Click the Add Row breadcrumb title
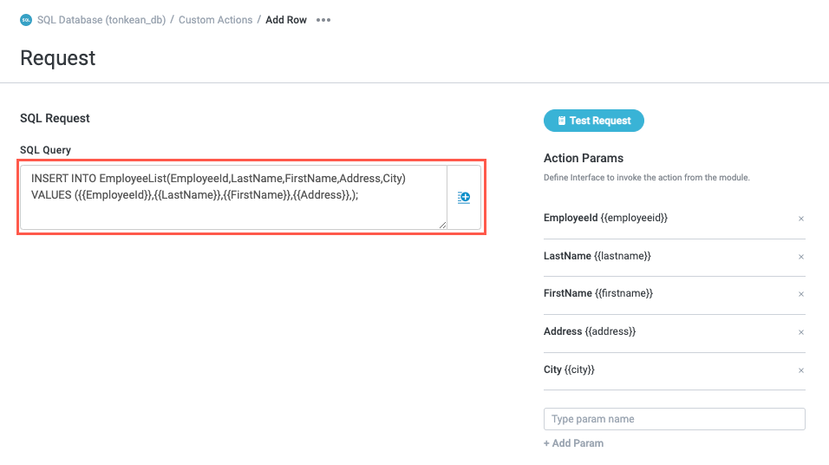829x465 pixels. pos(286,20)
